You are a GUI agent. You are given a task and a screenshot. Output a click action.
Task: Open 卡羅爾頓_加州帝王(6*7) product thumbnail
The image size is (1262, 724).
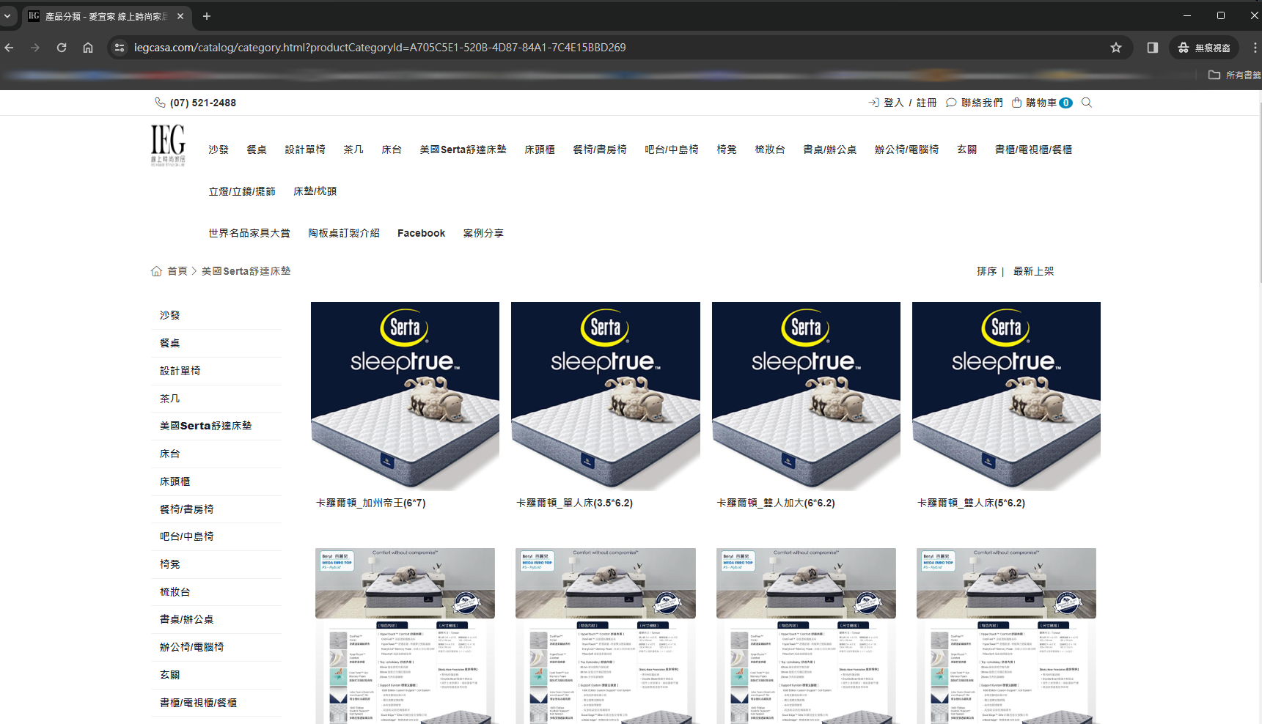coord(405,396)
